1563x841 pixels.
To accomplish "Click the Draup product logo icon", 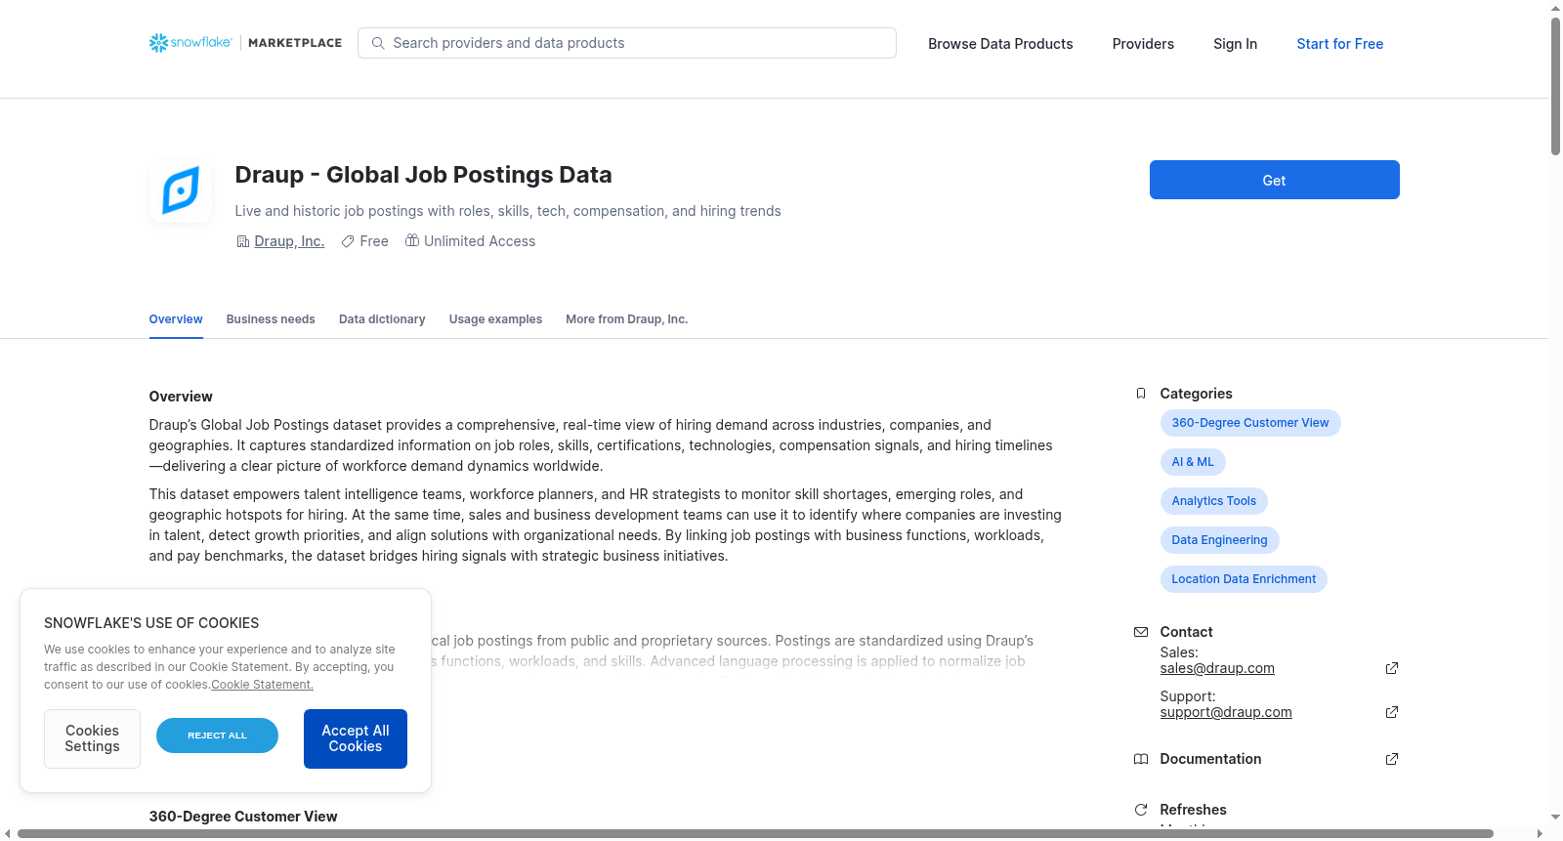I will (x=181, y=190).
